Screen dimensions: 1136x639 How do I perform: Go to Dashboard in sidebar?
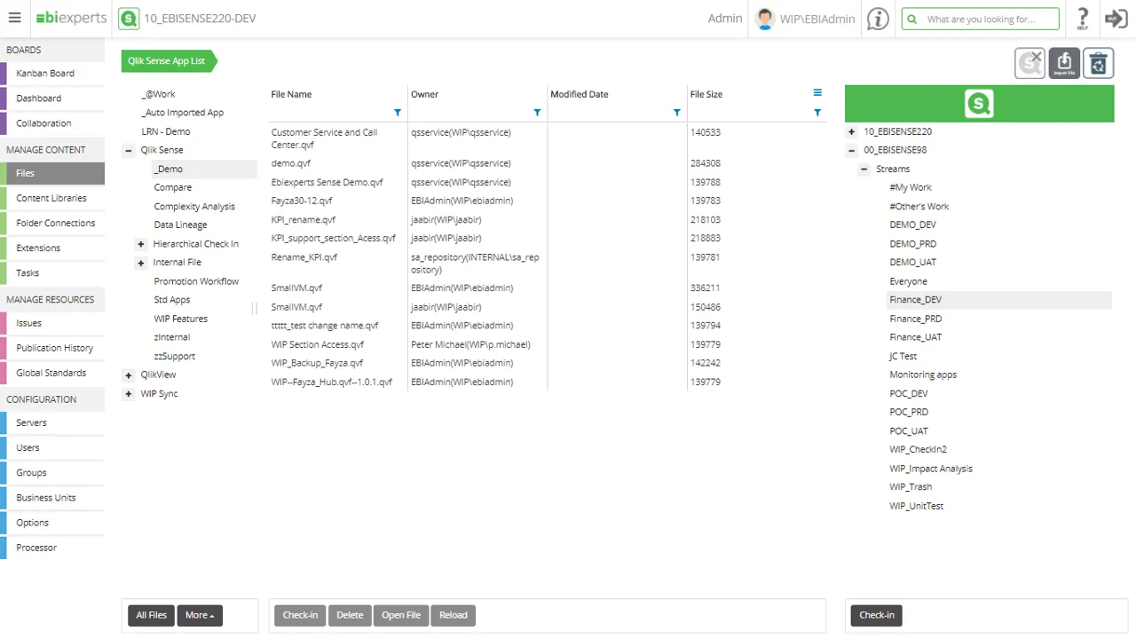(x=52, y=99)
